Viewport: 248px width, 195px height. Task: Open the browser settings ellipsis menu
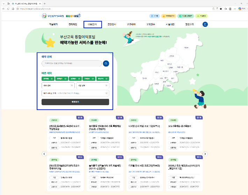pyautogui.click(x=235, y=9)
